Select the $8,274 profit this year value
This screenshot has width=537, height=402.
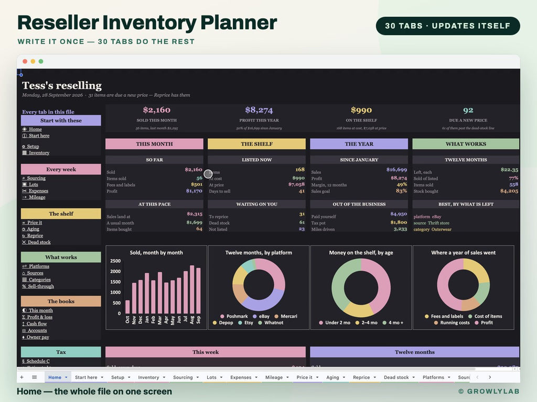(259, 110)
